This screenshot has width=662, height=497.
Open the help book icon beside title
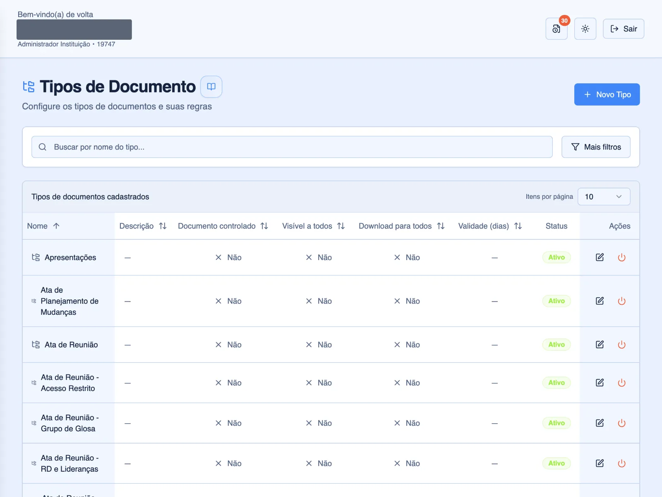[211, 87]
